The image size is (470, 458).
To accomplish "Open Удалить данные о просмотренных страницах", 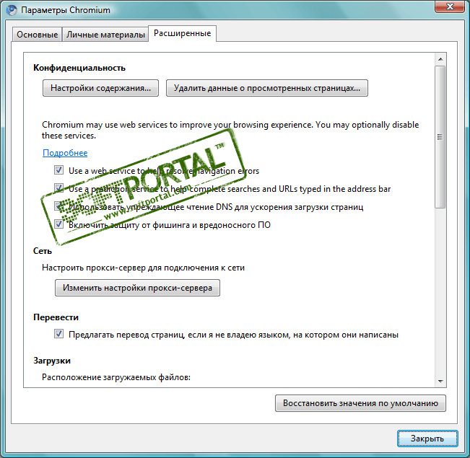I will pyautogui.click(x=267, y=88).
